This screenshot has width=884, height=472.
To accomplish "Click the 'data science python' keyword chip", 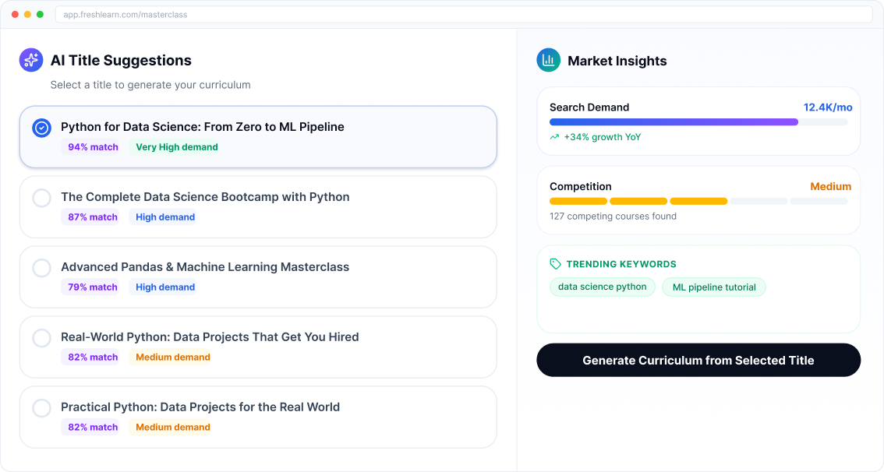I will point(602,287).
